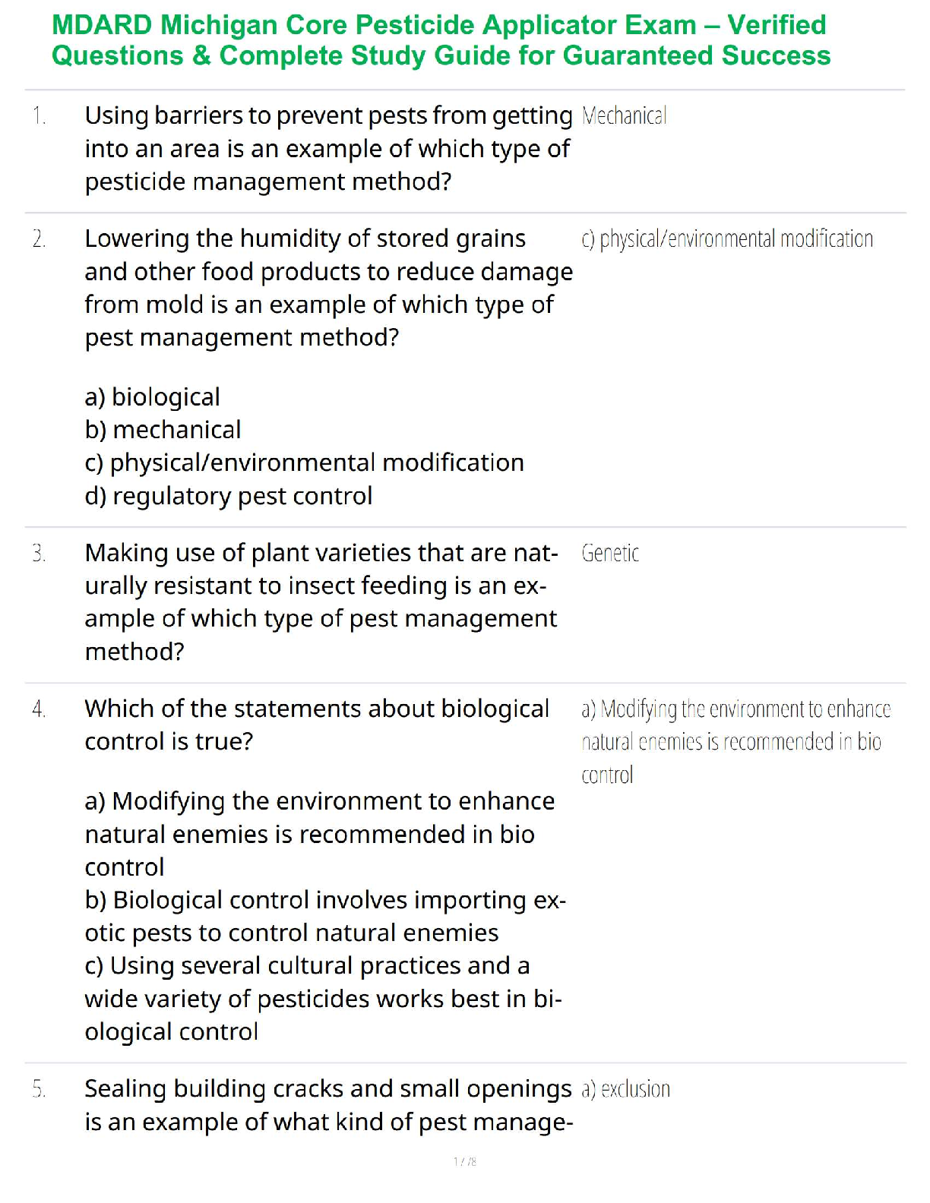The image size is (930, 1203).
Task: Click the 'Using barriers to prevent pests' question
Action: [x=327, y=149]
